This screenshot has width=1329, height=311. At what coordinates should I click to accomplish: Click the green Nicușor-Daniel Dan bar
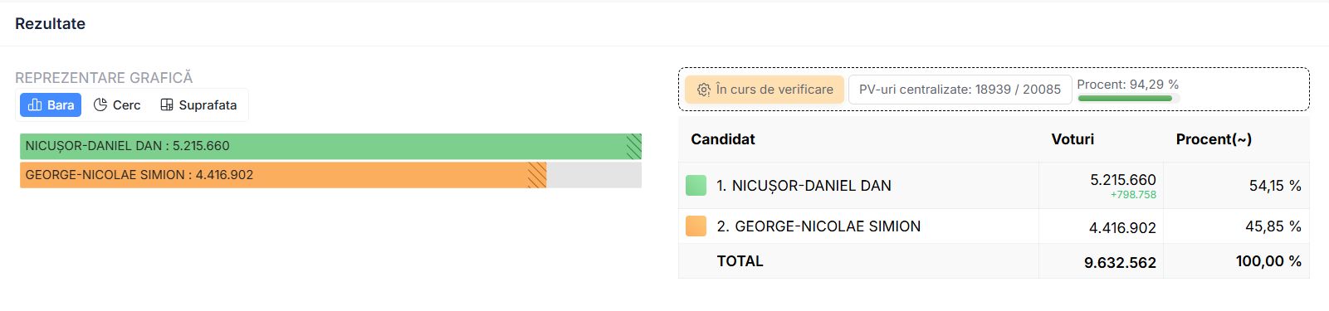pyautogui.click(x=330, y=146)
